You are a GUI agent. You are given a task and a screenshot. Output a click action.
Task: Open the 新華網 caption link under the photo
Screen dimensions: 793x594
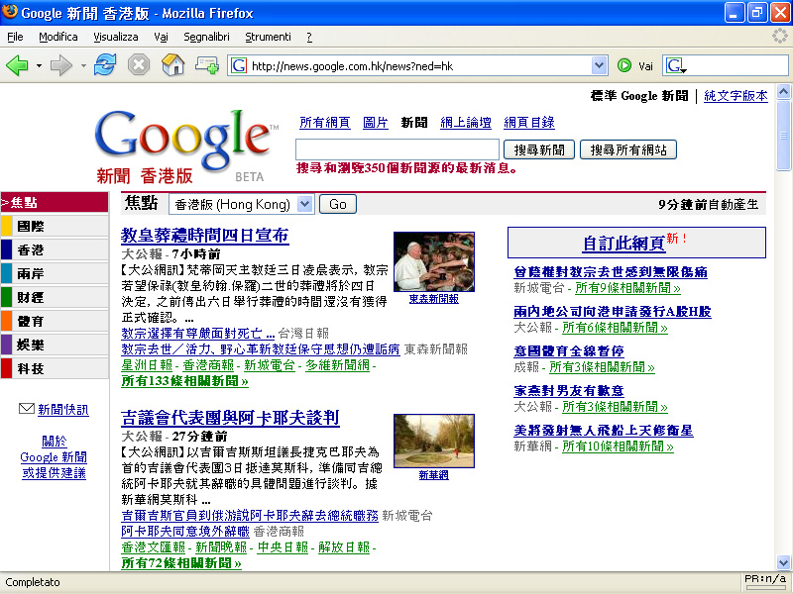pyautogui.click(x=434, y=475)
